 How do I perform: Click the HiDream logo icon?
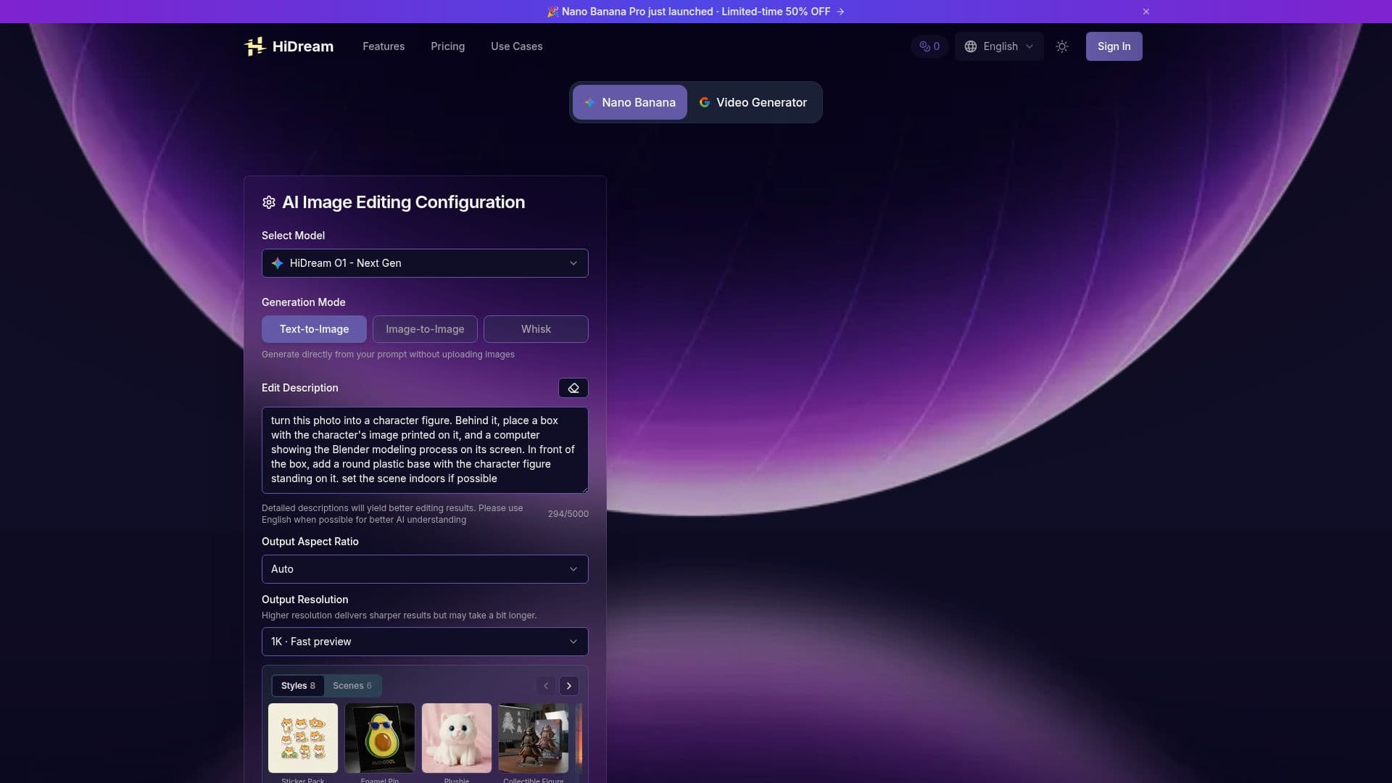pyautogui.click(x=254, y=46)
